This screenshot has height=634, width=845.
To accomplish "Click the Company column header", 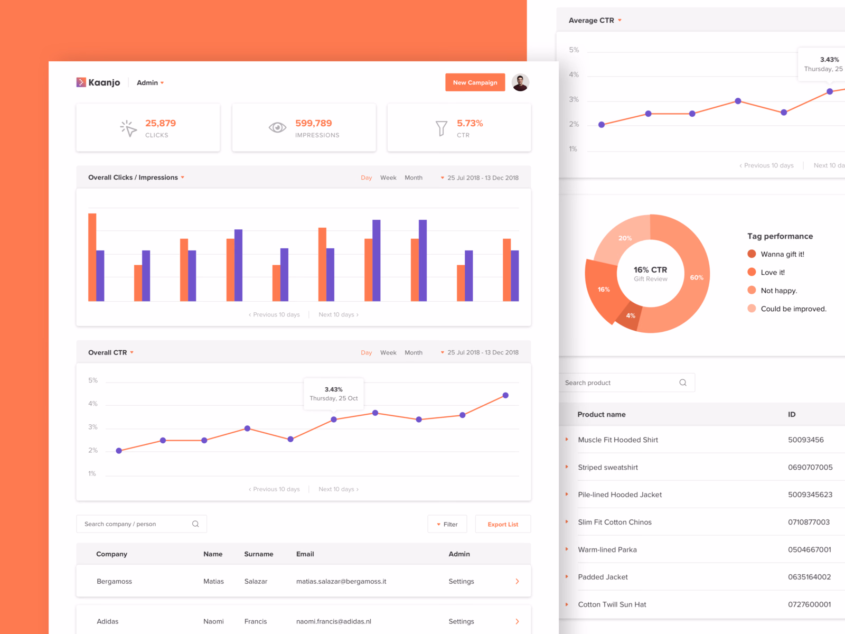I will click(111, 554).
